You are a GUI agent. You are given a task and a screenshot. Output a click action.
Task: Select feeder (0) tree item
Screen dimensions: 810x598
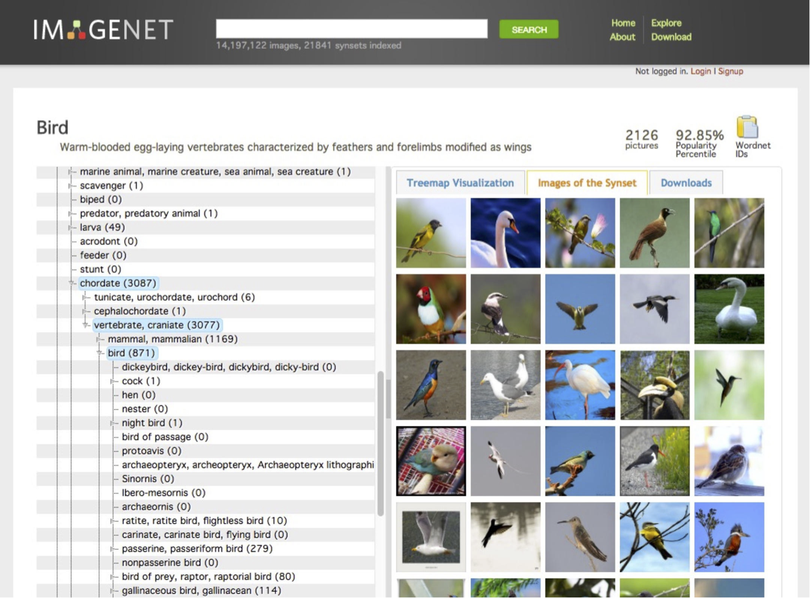pos(103,256)
